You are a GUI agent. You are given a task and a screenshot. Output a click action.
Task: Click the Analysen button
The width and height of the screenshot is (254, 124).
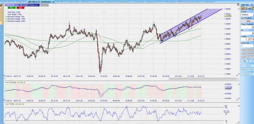44,5
